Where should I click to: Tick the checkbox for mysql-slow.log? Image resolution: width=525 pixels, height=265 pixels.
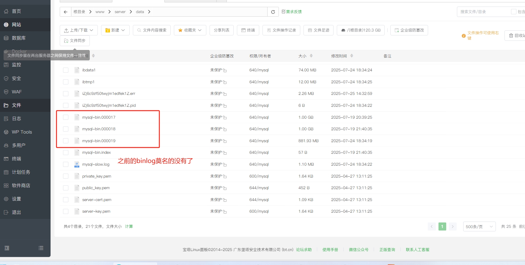(66, 164)
